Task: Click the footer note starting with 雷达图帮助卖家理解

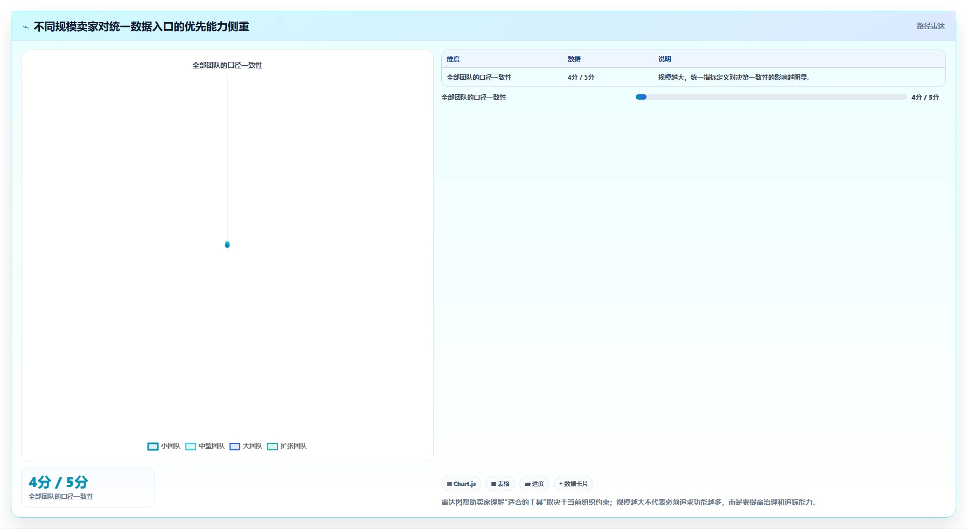Action: 630,502
